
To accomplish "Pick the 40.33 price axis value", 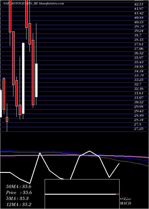I will click(139, 22).
